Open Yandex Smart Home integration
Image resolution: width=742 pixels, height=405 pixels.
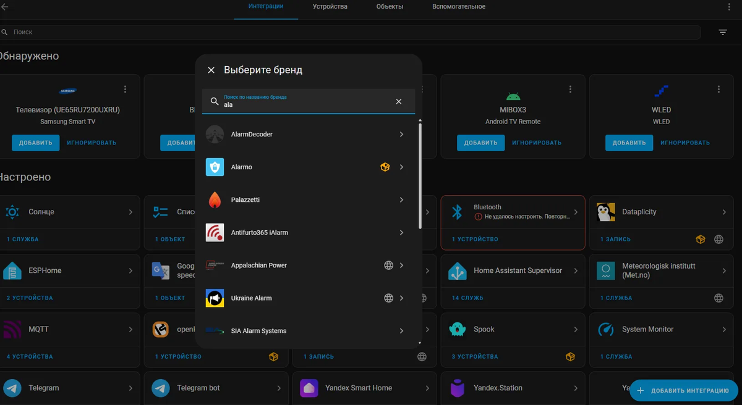point(364,388)
